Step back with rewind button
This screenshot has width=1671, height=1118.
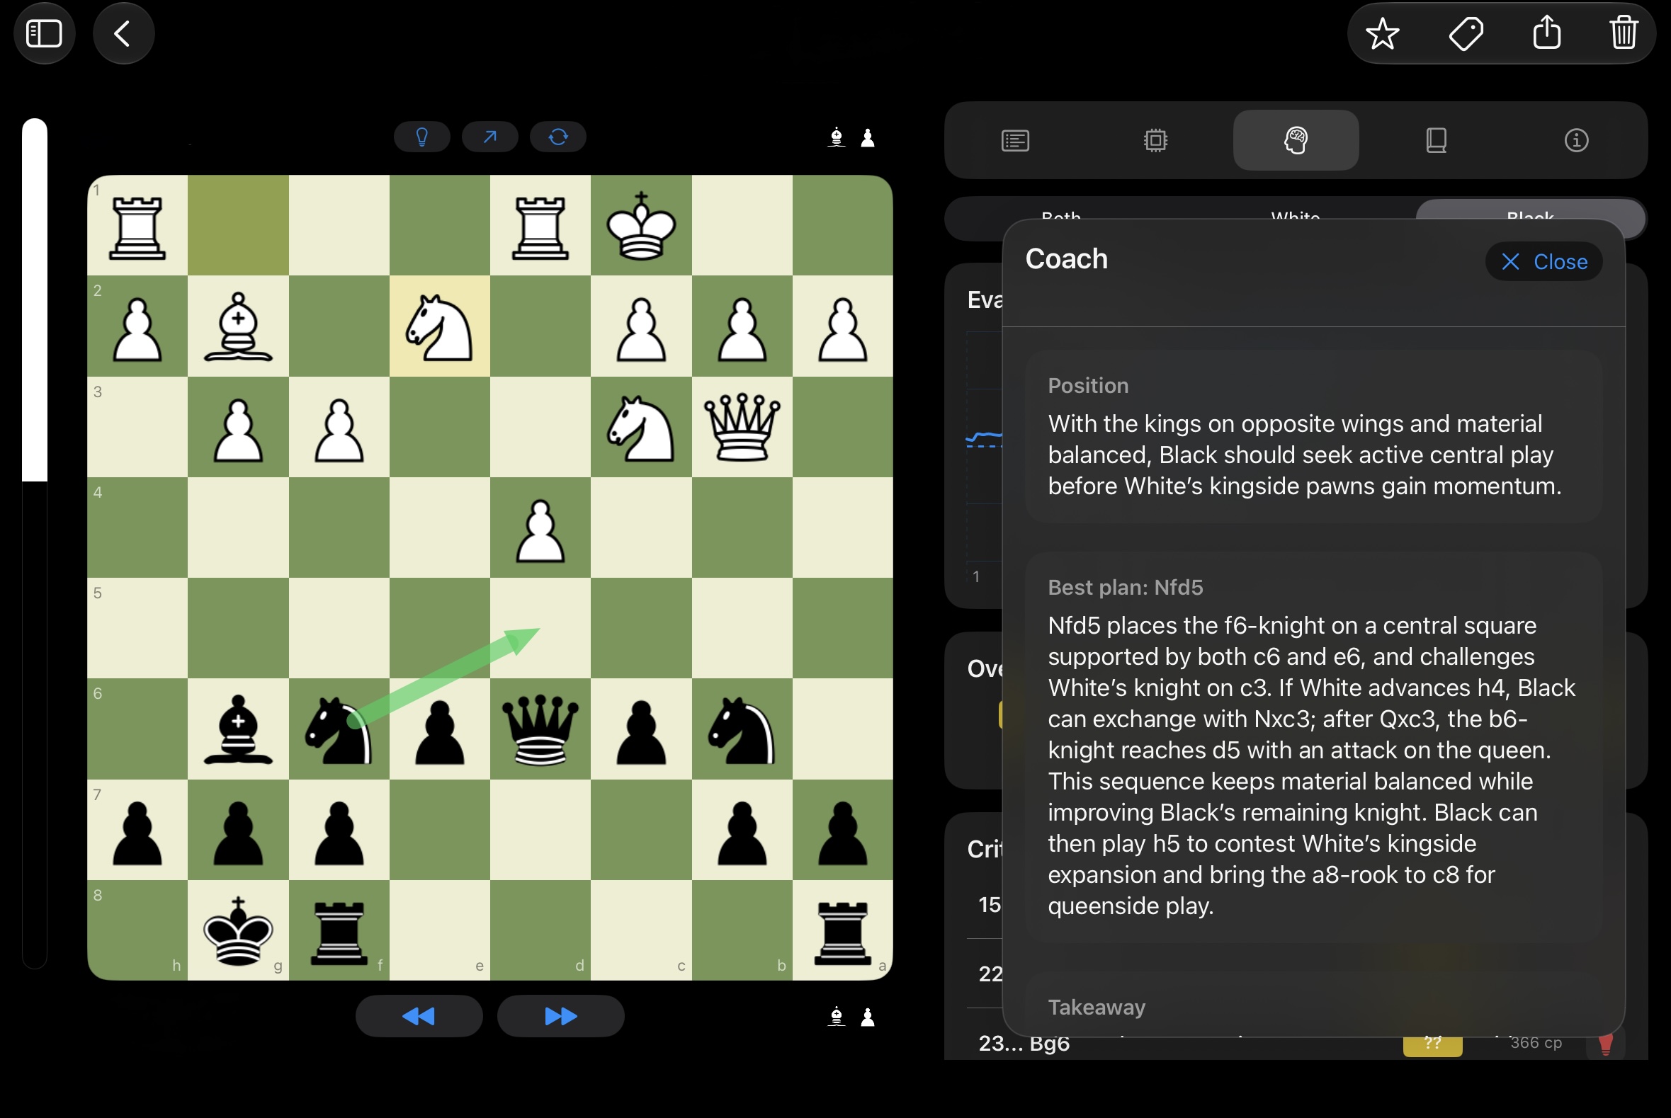point(419,1016)
